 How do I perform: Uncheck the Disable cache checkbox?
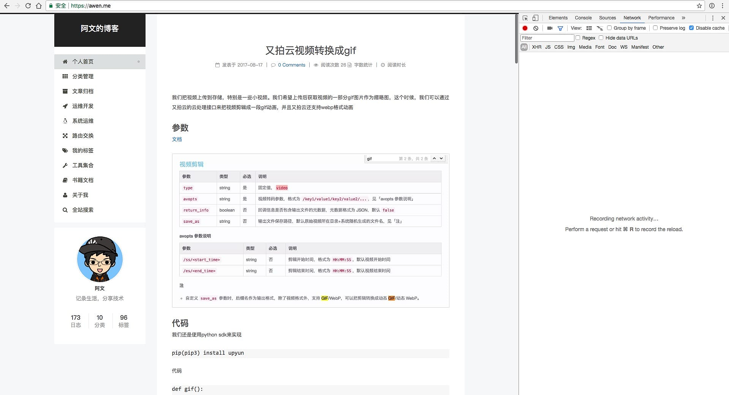pyautogui.click(x=691, y=28)
